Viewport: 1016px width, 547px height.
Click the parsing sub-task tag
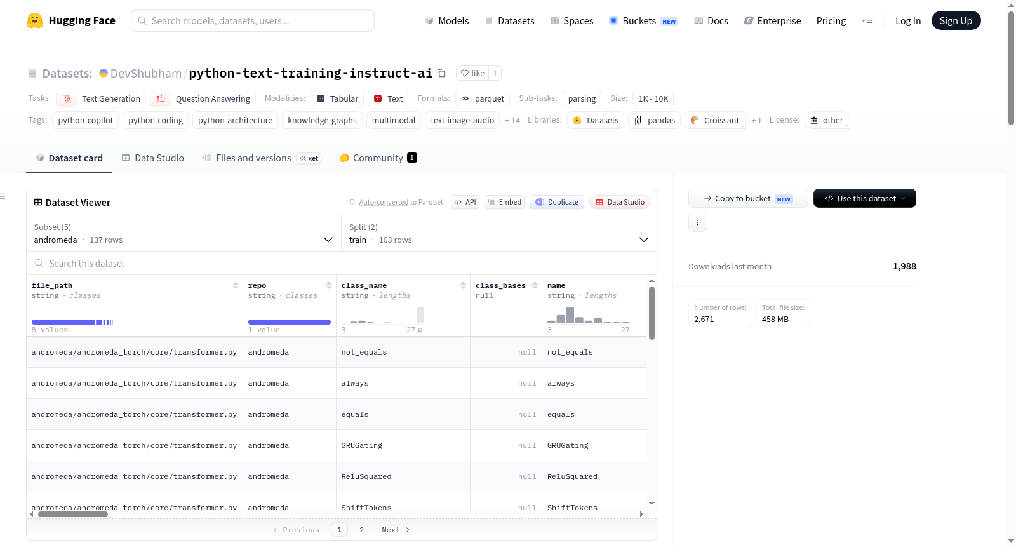point(582,98)
